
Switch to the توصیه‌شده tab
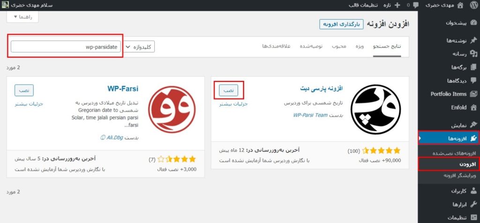point(311,46)
